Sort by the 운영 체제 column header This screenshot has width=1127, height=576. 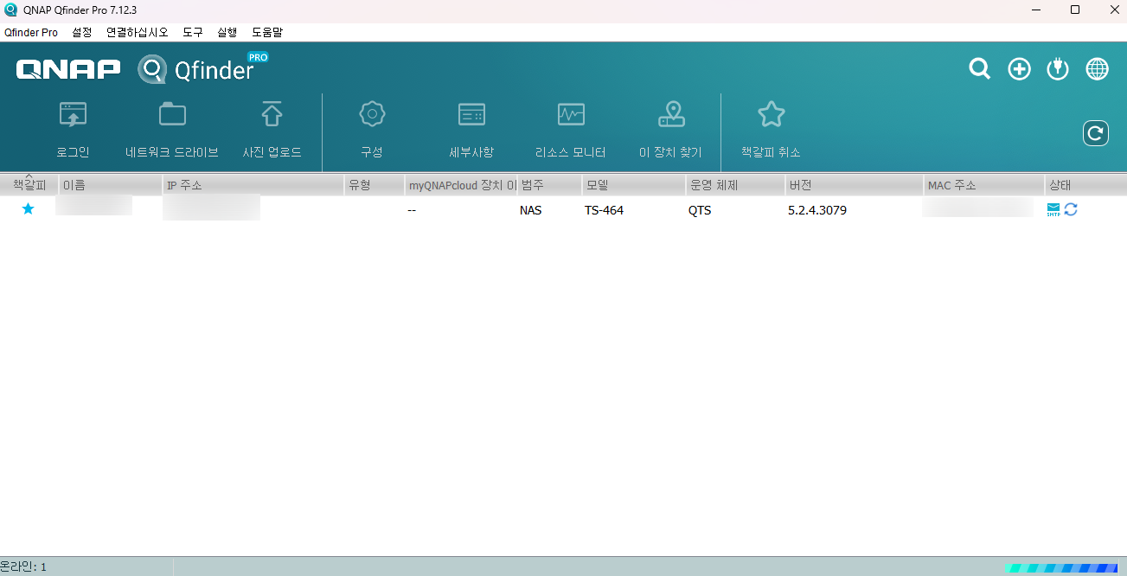(x=735, y=185)
